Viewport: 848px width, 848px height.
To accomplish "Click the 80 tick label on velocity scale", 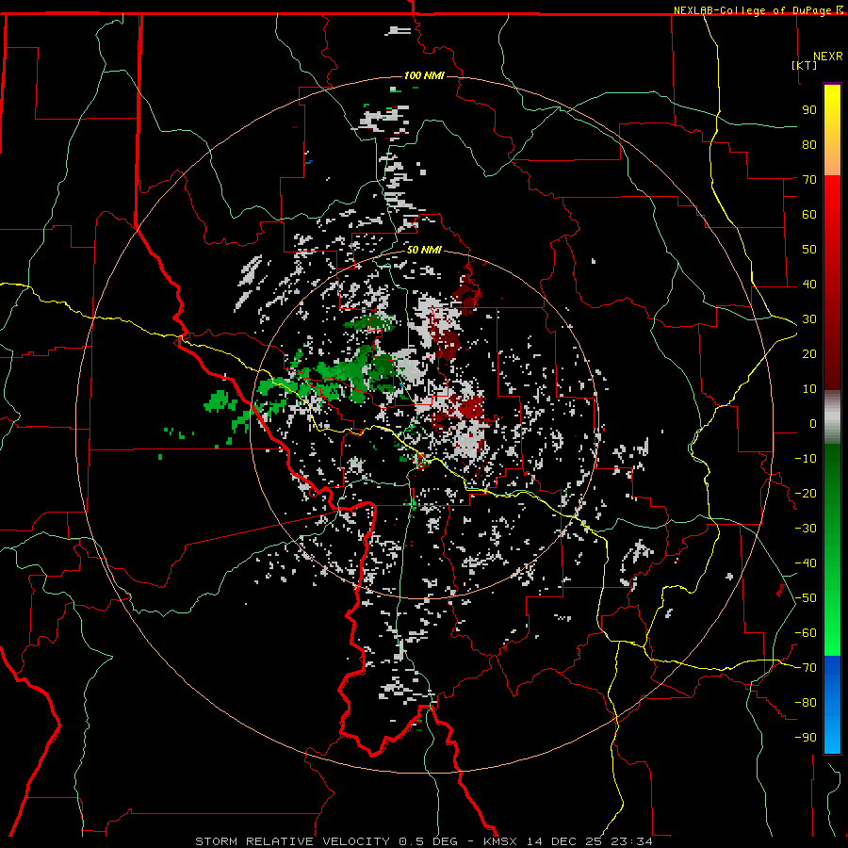I will click(809, 144).
